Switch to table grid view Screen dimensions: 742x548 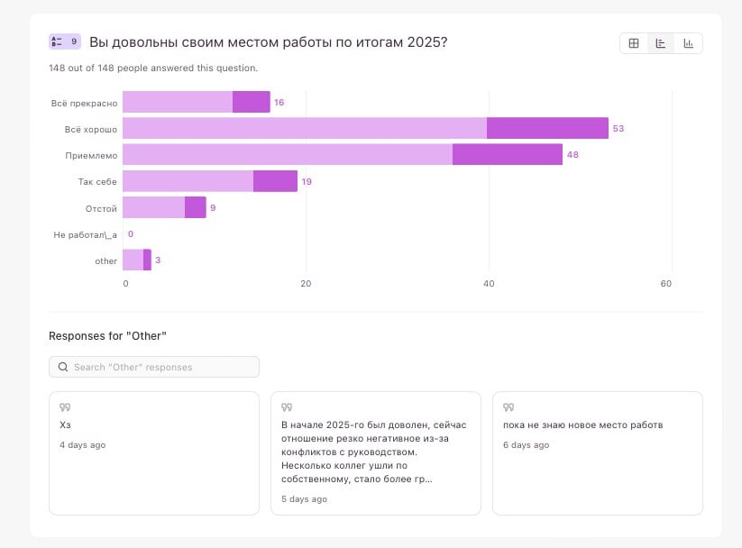point(634,43)
